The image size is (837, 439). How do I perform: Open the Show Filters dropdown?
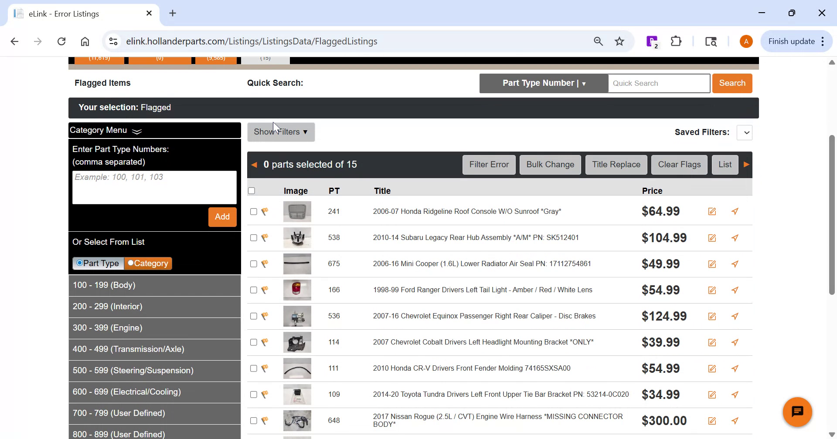point(280,132)
